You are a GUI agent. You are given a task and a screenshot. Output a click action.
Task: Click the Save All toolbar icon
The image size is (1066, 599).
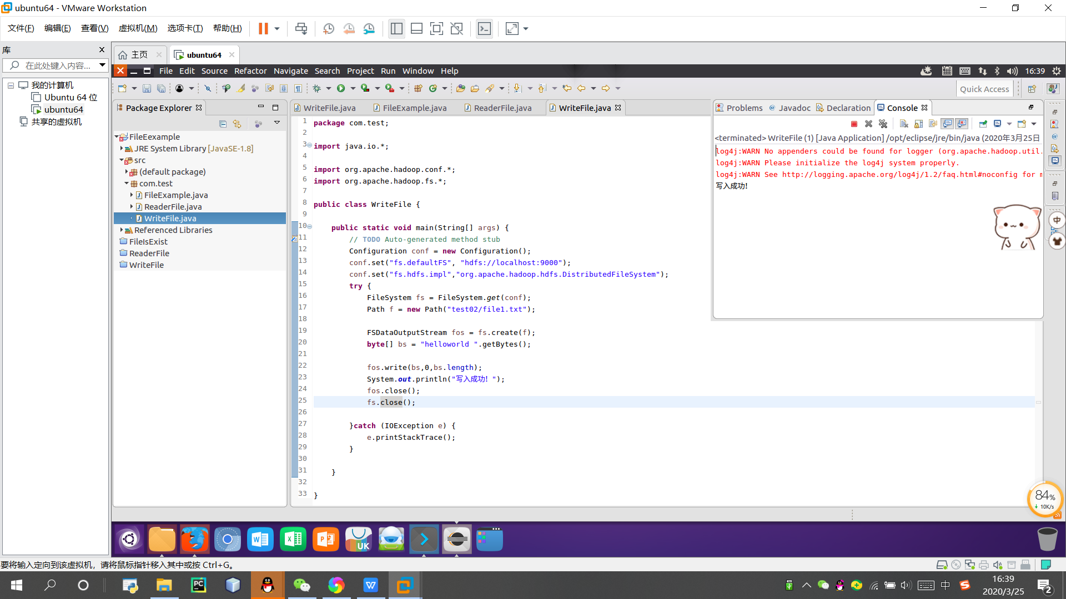click(161, 88)
